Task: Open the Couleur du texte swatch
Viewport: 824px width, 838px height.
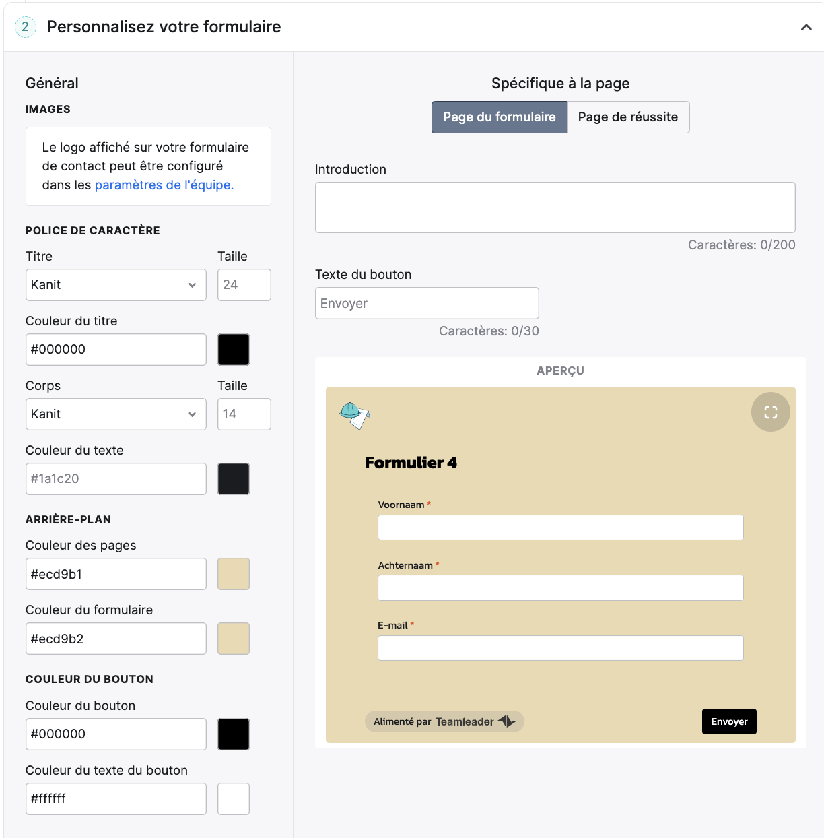Action: point(234,479)
